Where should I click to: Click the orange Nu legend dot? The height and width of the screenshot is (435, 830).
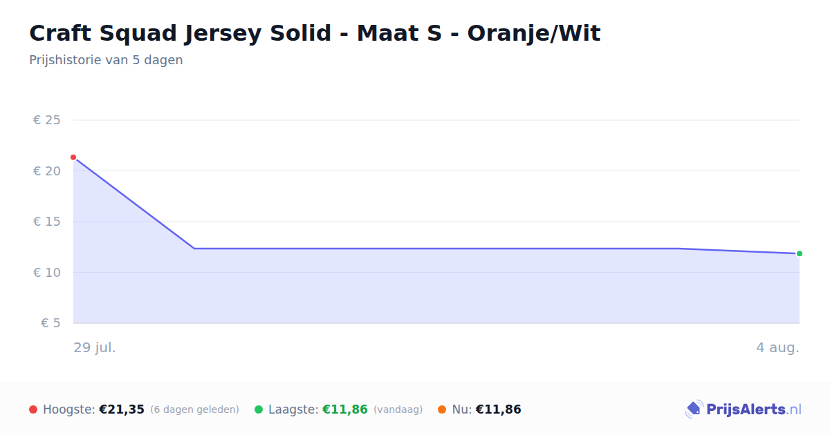(x=442, y=409)
